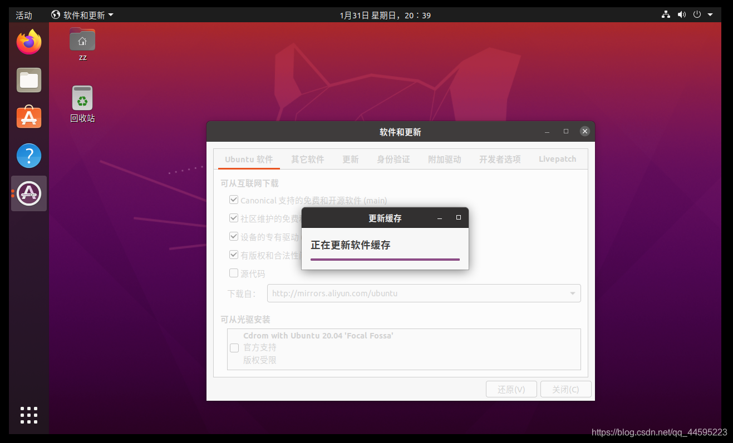Maximize the 软件和更新 window

(566, 132)
